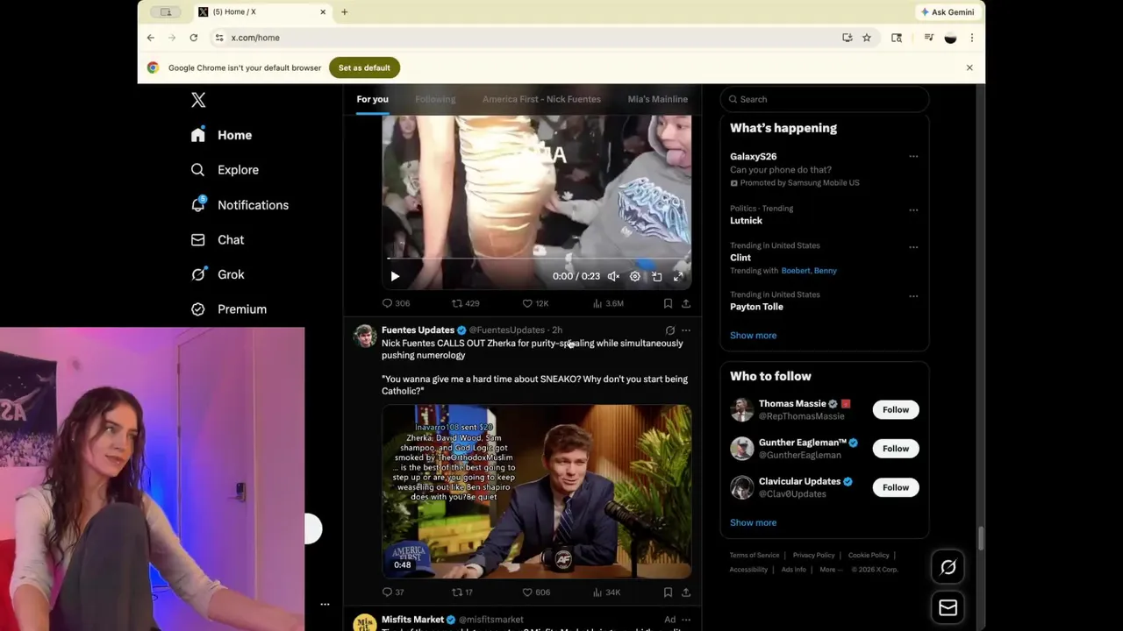1123x631 pixels.
Task: Switch to the Following tab
Action: point(435,99)
